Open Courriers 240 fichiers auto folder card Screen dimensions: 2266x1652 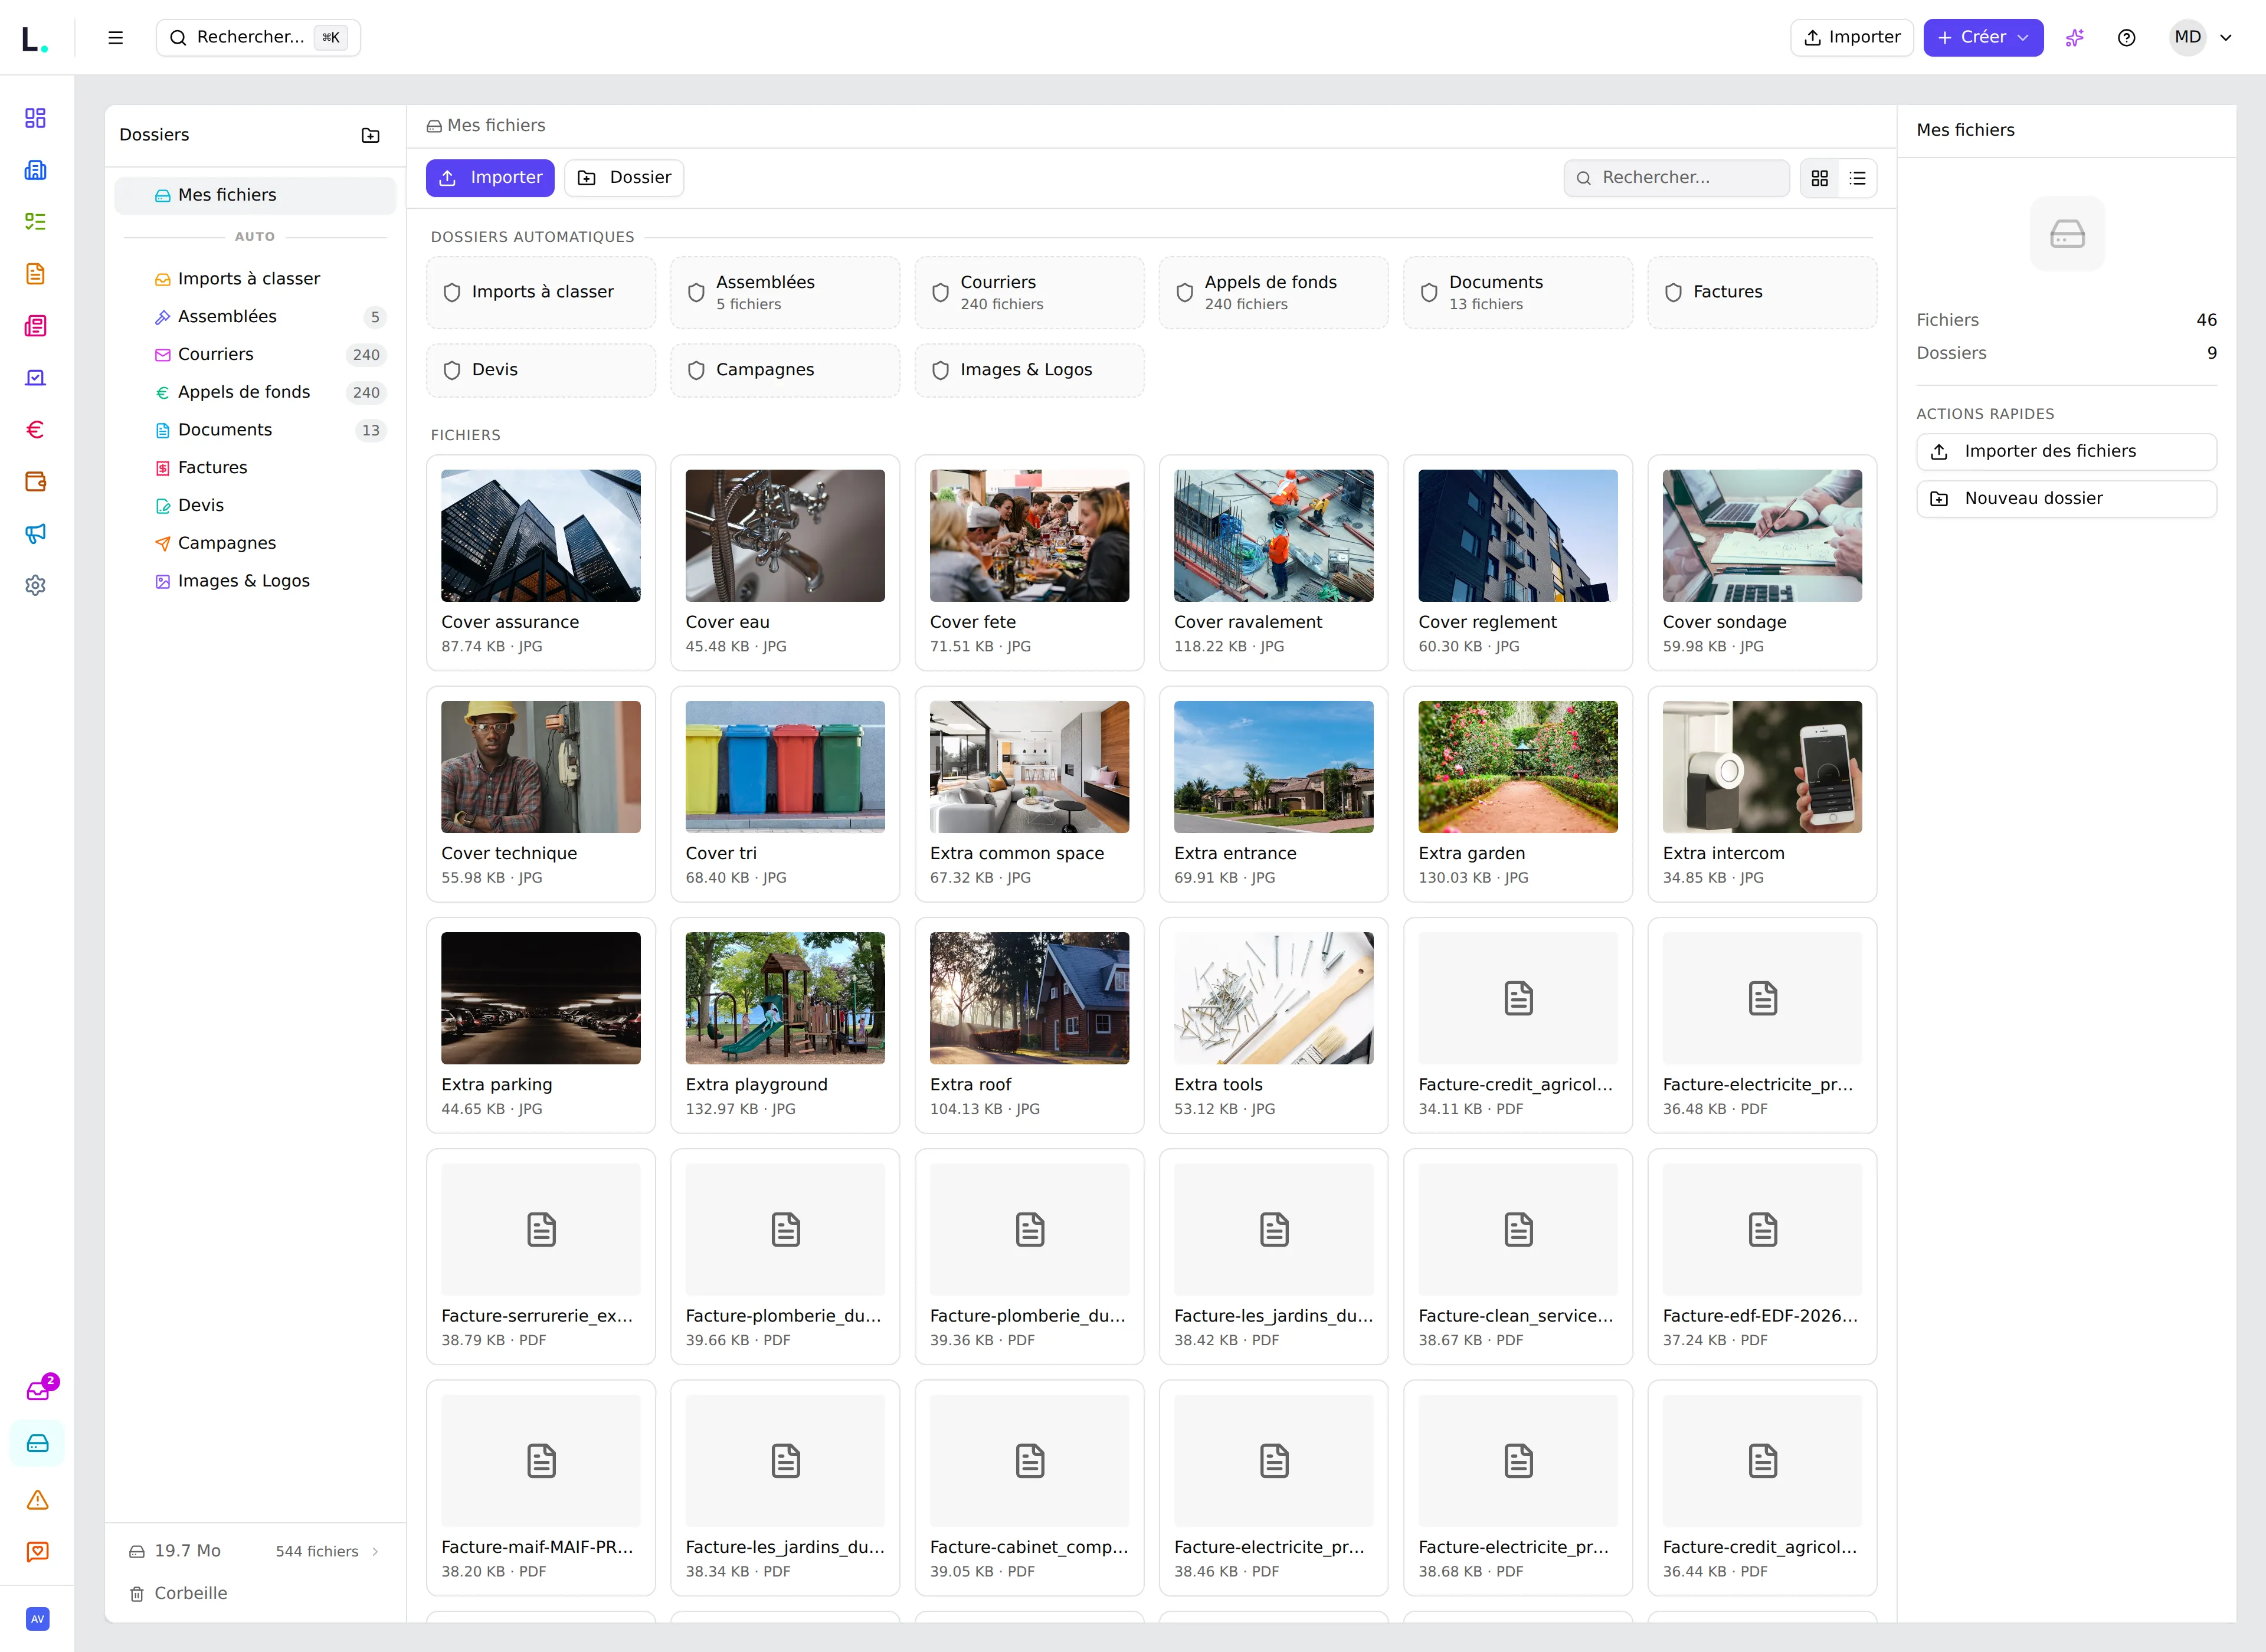(1029, 293)
